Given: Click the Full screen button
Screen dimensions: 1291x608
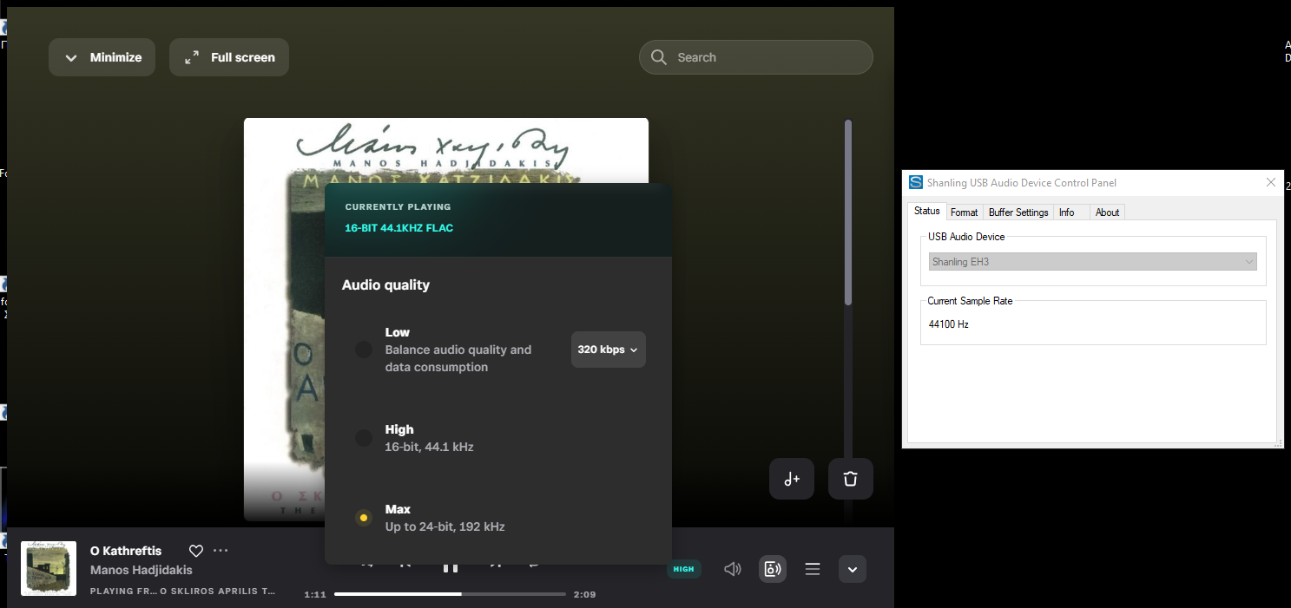Looking at the screenshot, I should coord(228,57).
